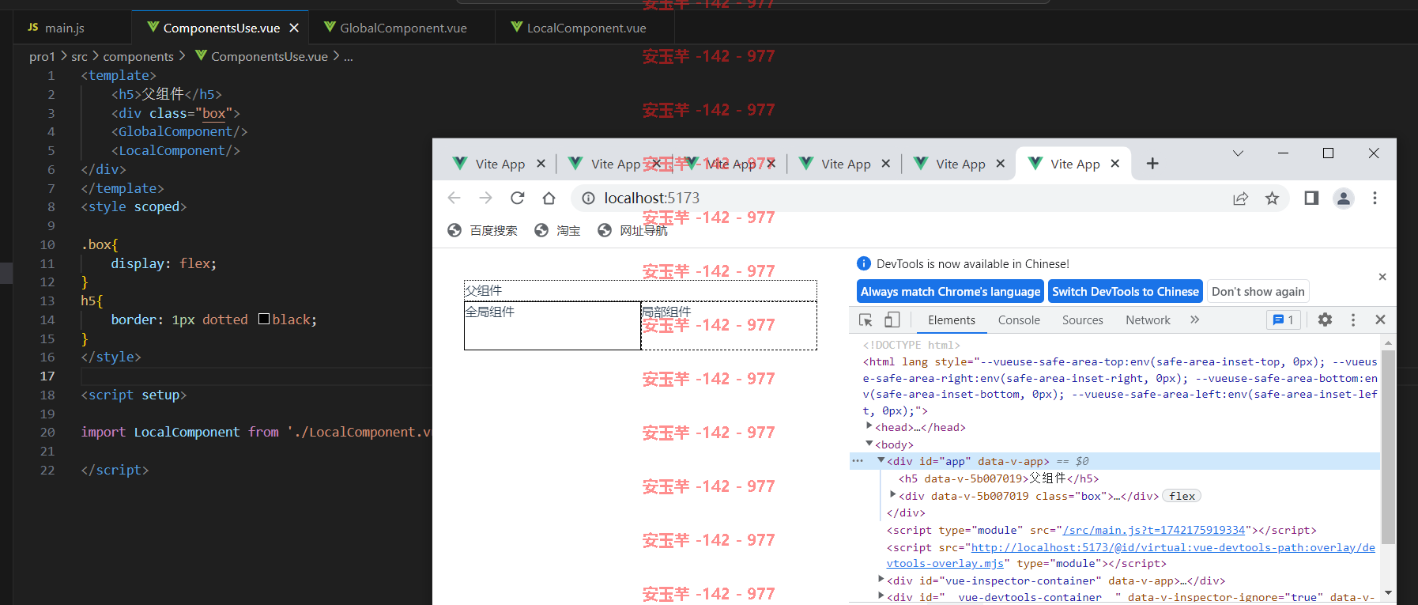
Task: Click the browser Back arrow
Action: (x=454, y=198)
